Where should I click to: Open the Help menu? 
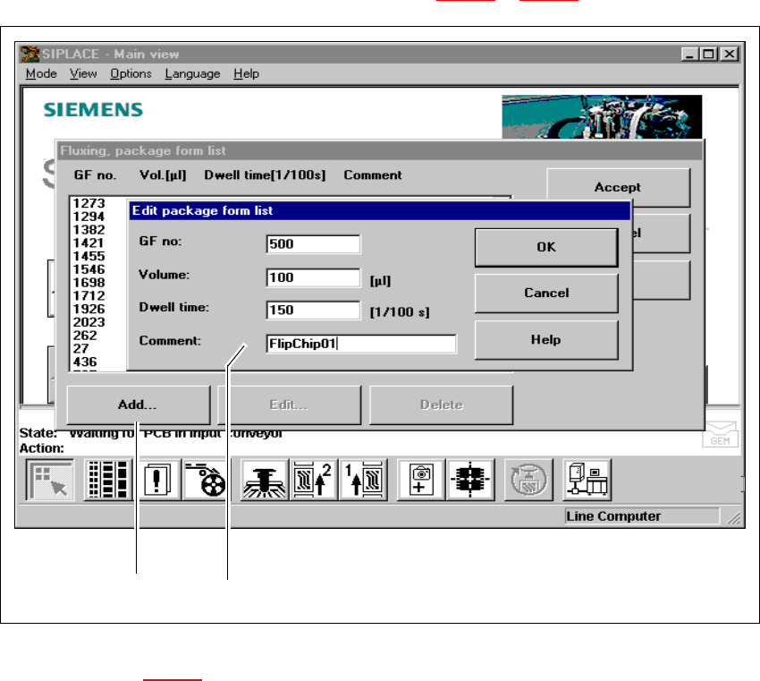pyautogui.click(x=246, y=73)
